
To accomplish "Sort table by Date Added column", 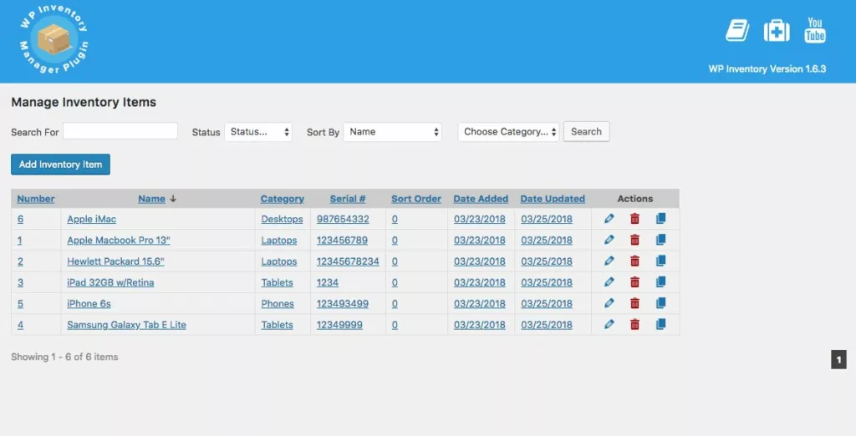I will 481,199.
